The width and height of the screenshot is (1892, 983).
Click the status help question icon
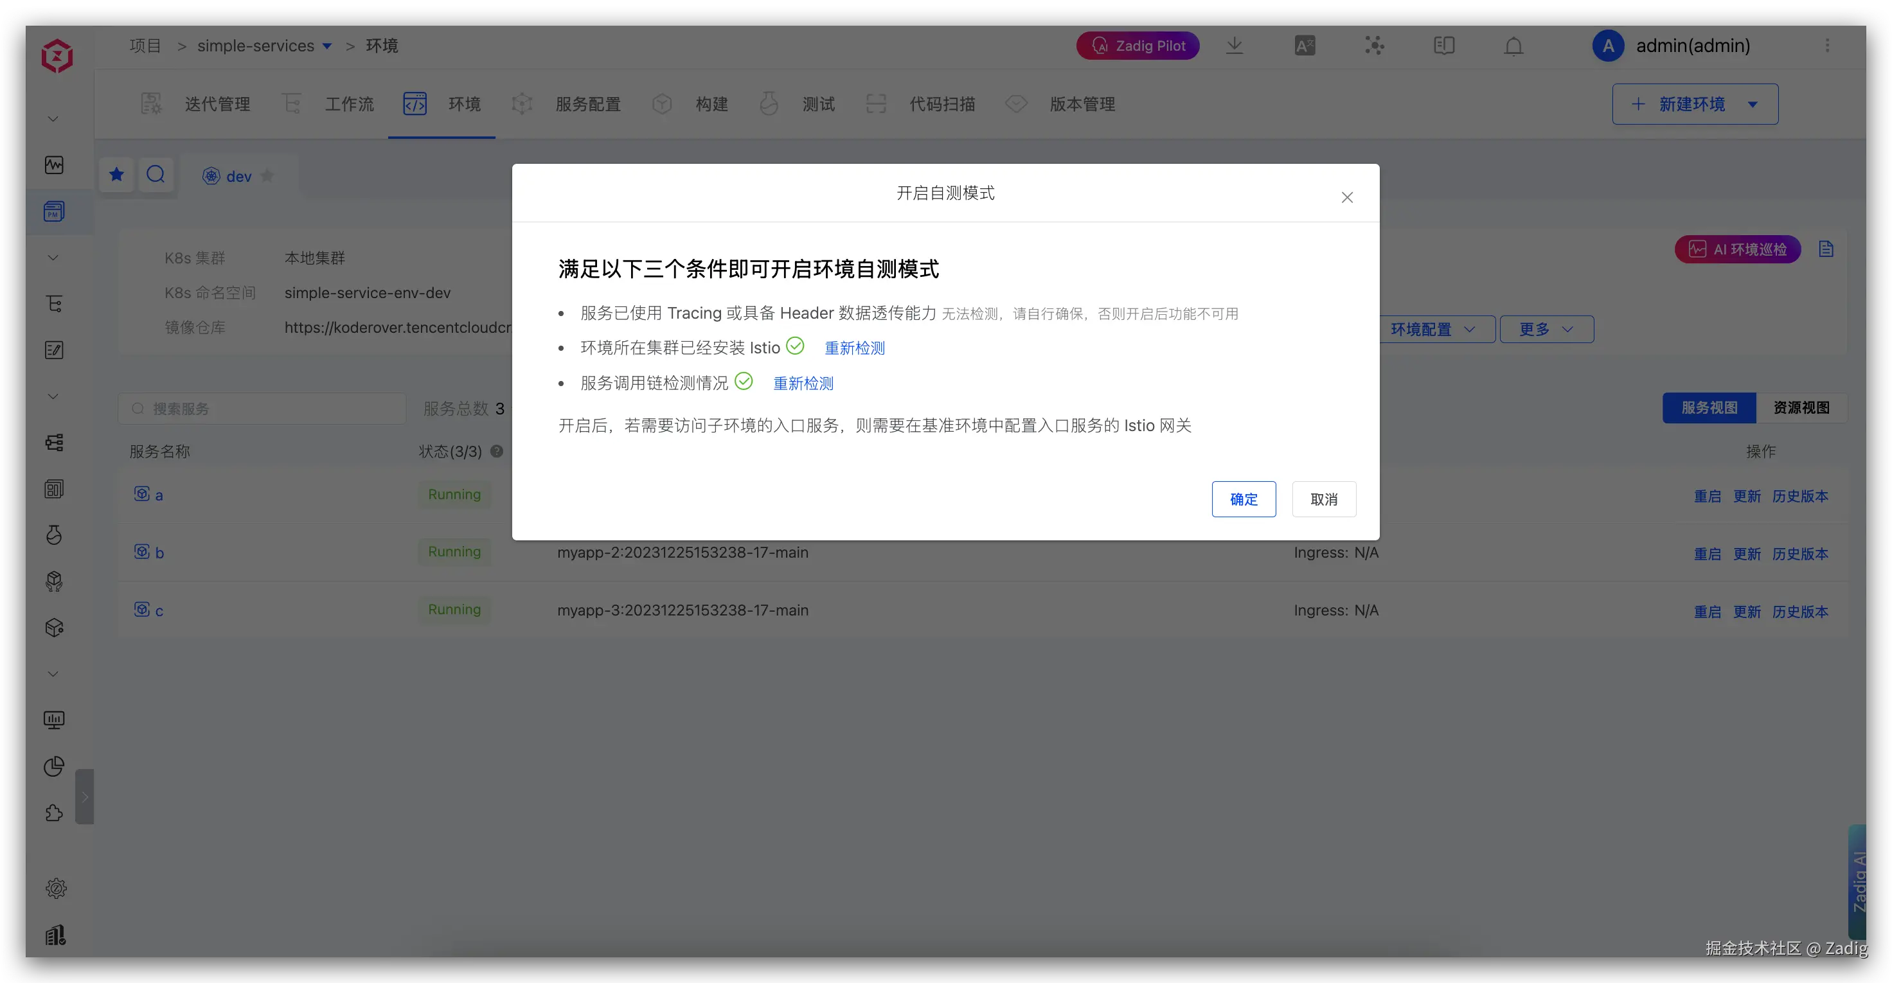[x=497, y=452]
